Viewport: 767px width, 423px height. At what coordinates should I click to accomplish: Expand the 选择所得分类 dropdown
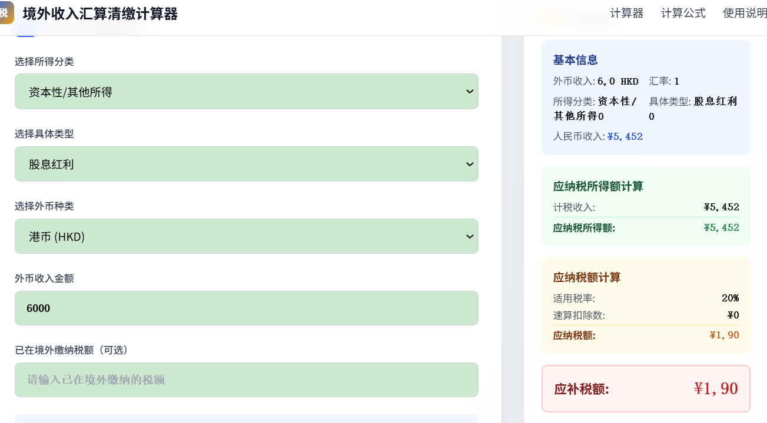coord(246,92)
